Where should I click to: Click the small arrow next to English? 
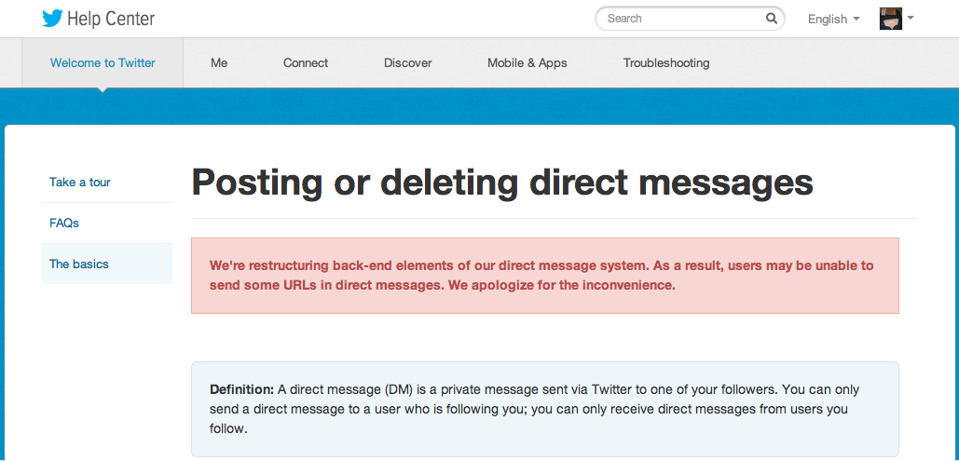pos(856,19)
